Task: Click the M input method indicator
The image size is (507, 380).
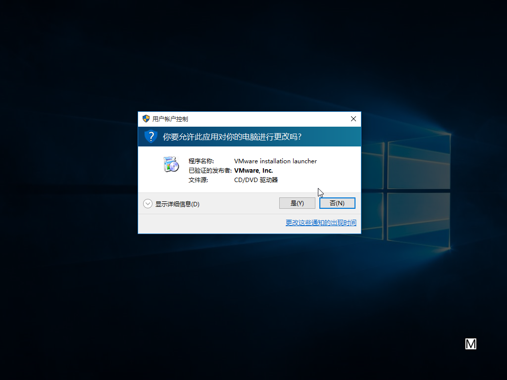Action: point(471,344)
